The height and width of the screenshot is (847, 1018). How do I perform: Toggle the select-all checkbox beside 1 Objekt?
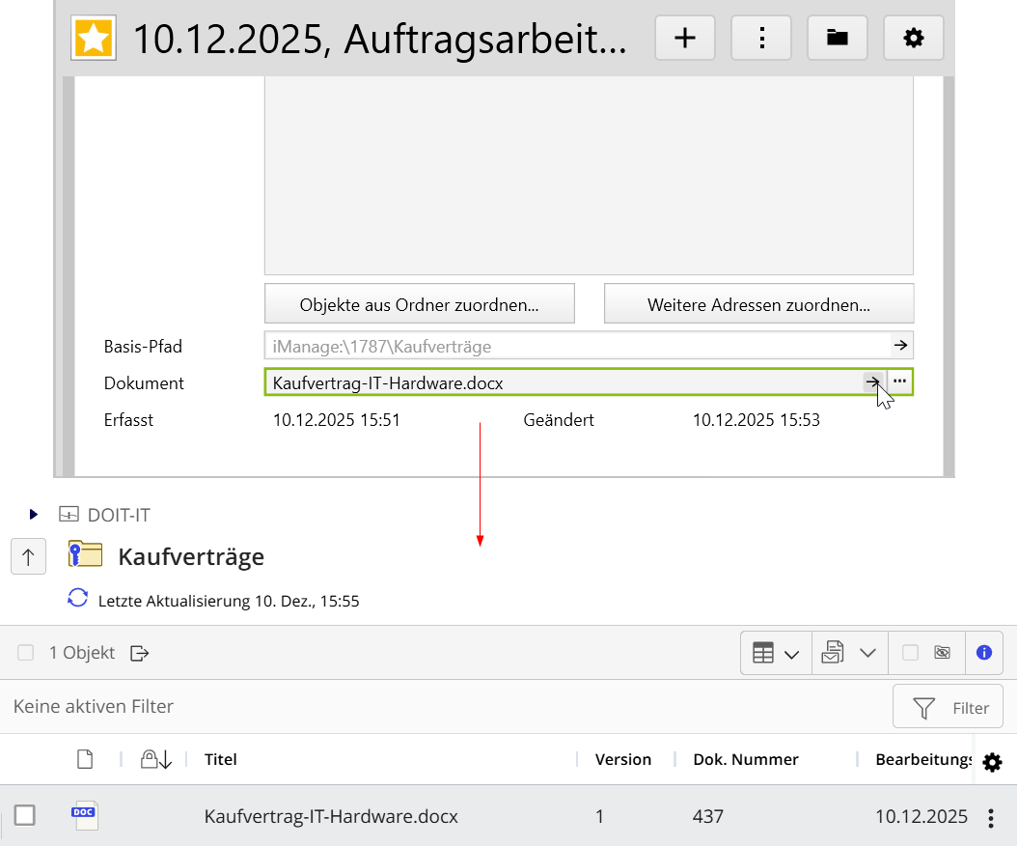click(25, 653)
